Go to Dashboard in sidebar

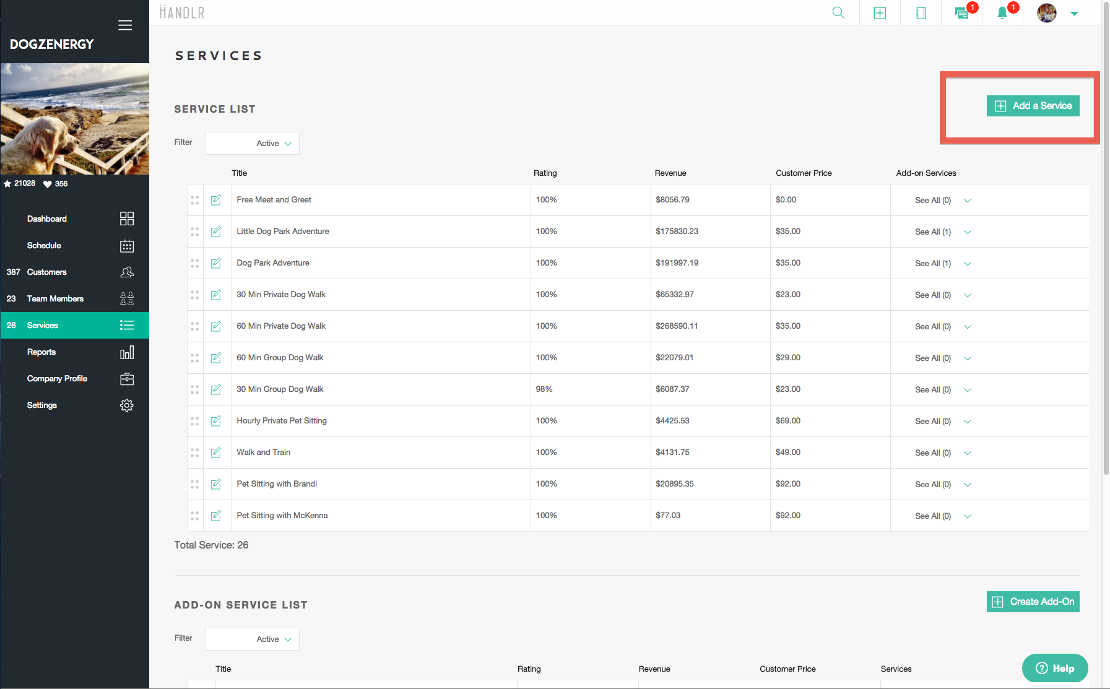(x=47, y=219)
